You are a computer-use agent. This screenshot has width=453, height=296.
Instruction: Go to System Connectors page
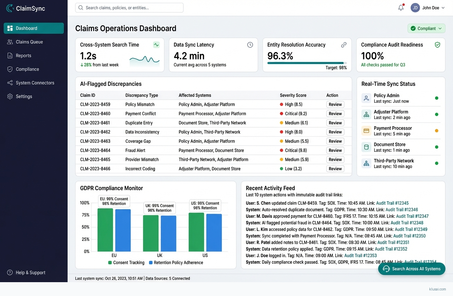(x=35, y=83)
